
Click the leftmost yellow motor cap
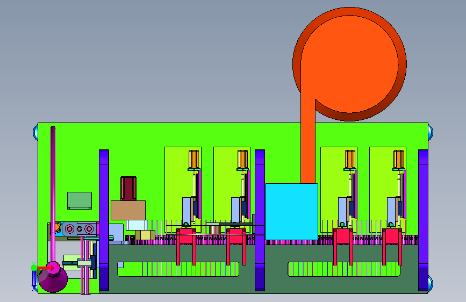(x=194, y=159)
